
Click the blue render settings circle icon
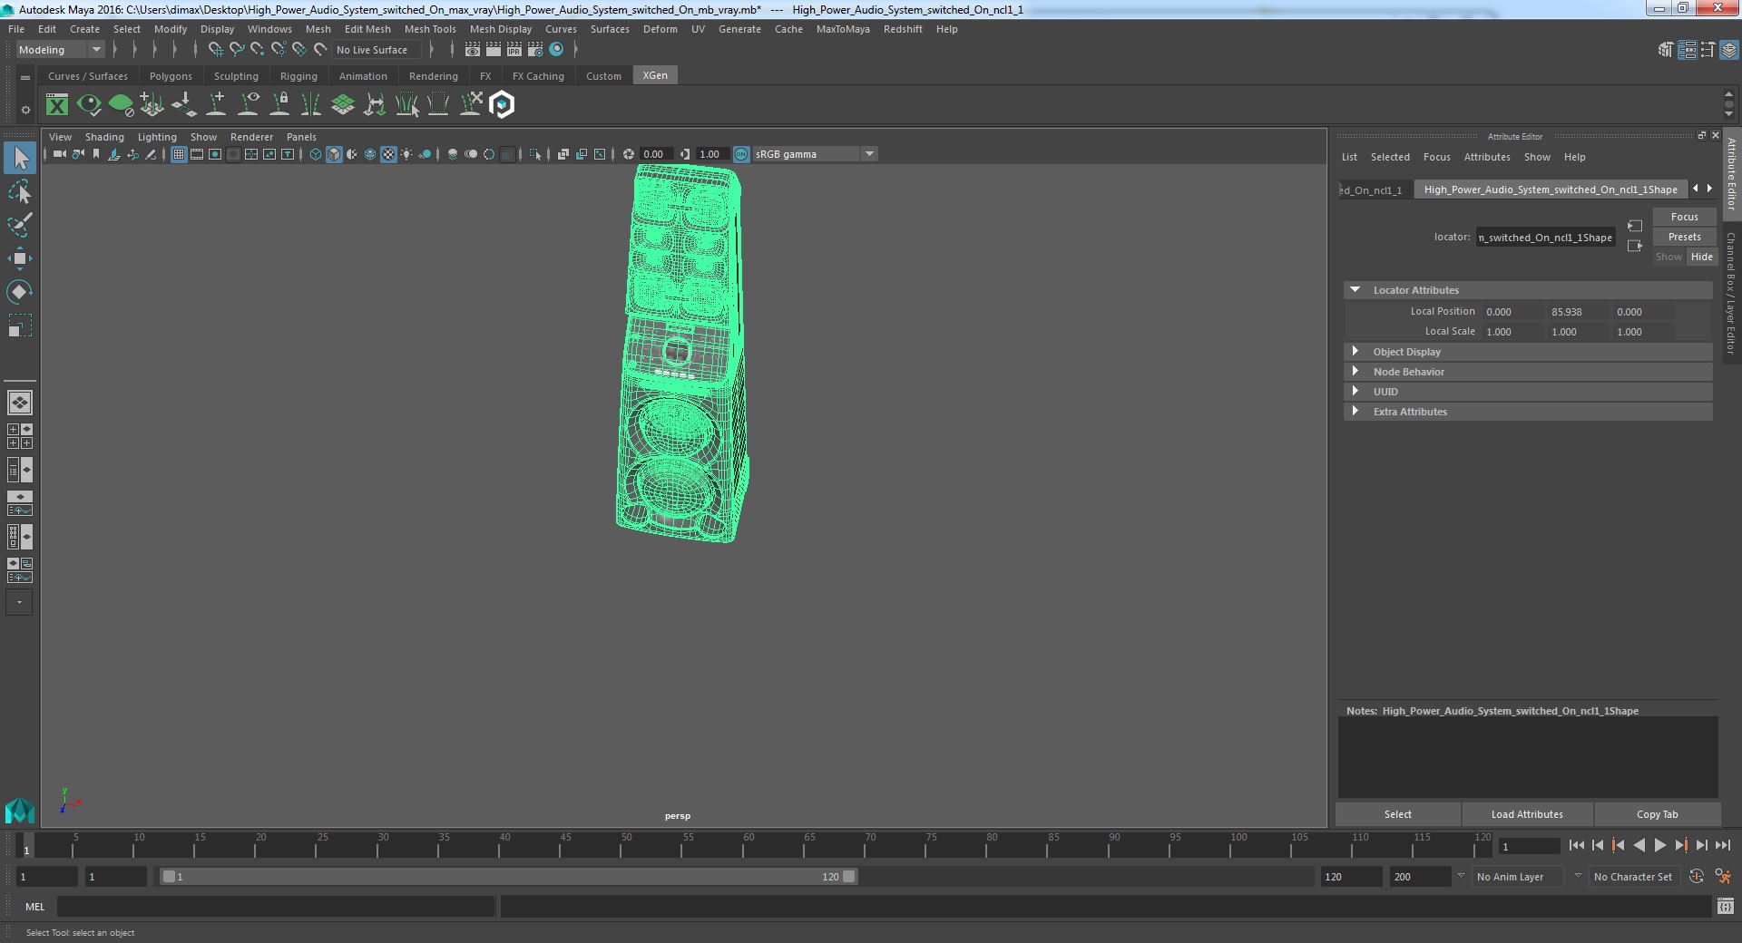coord(556,50)
